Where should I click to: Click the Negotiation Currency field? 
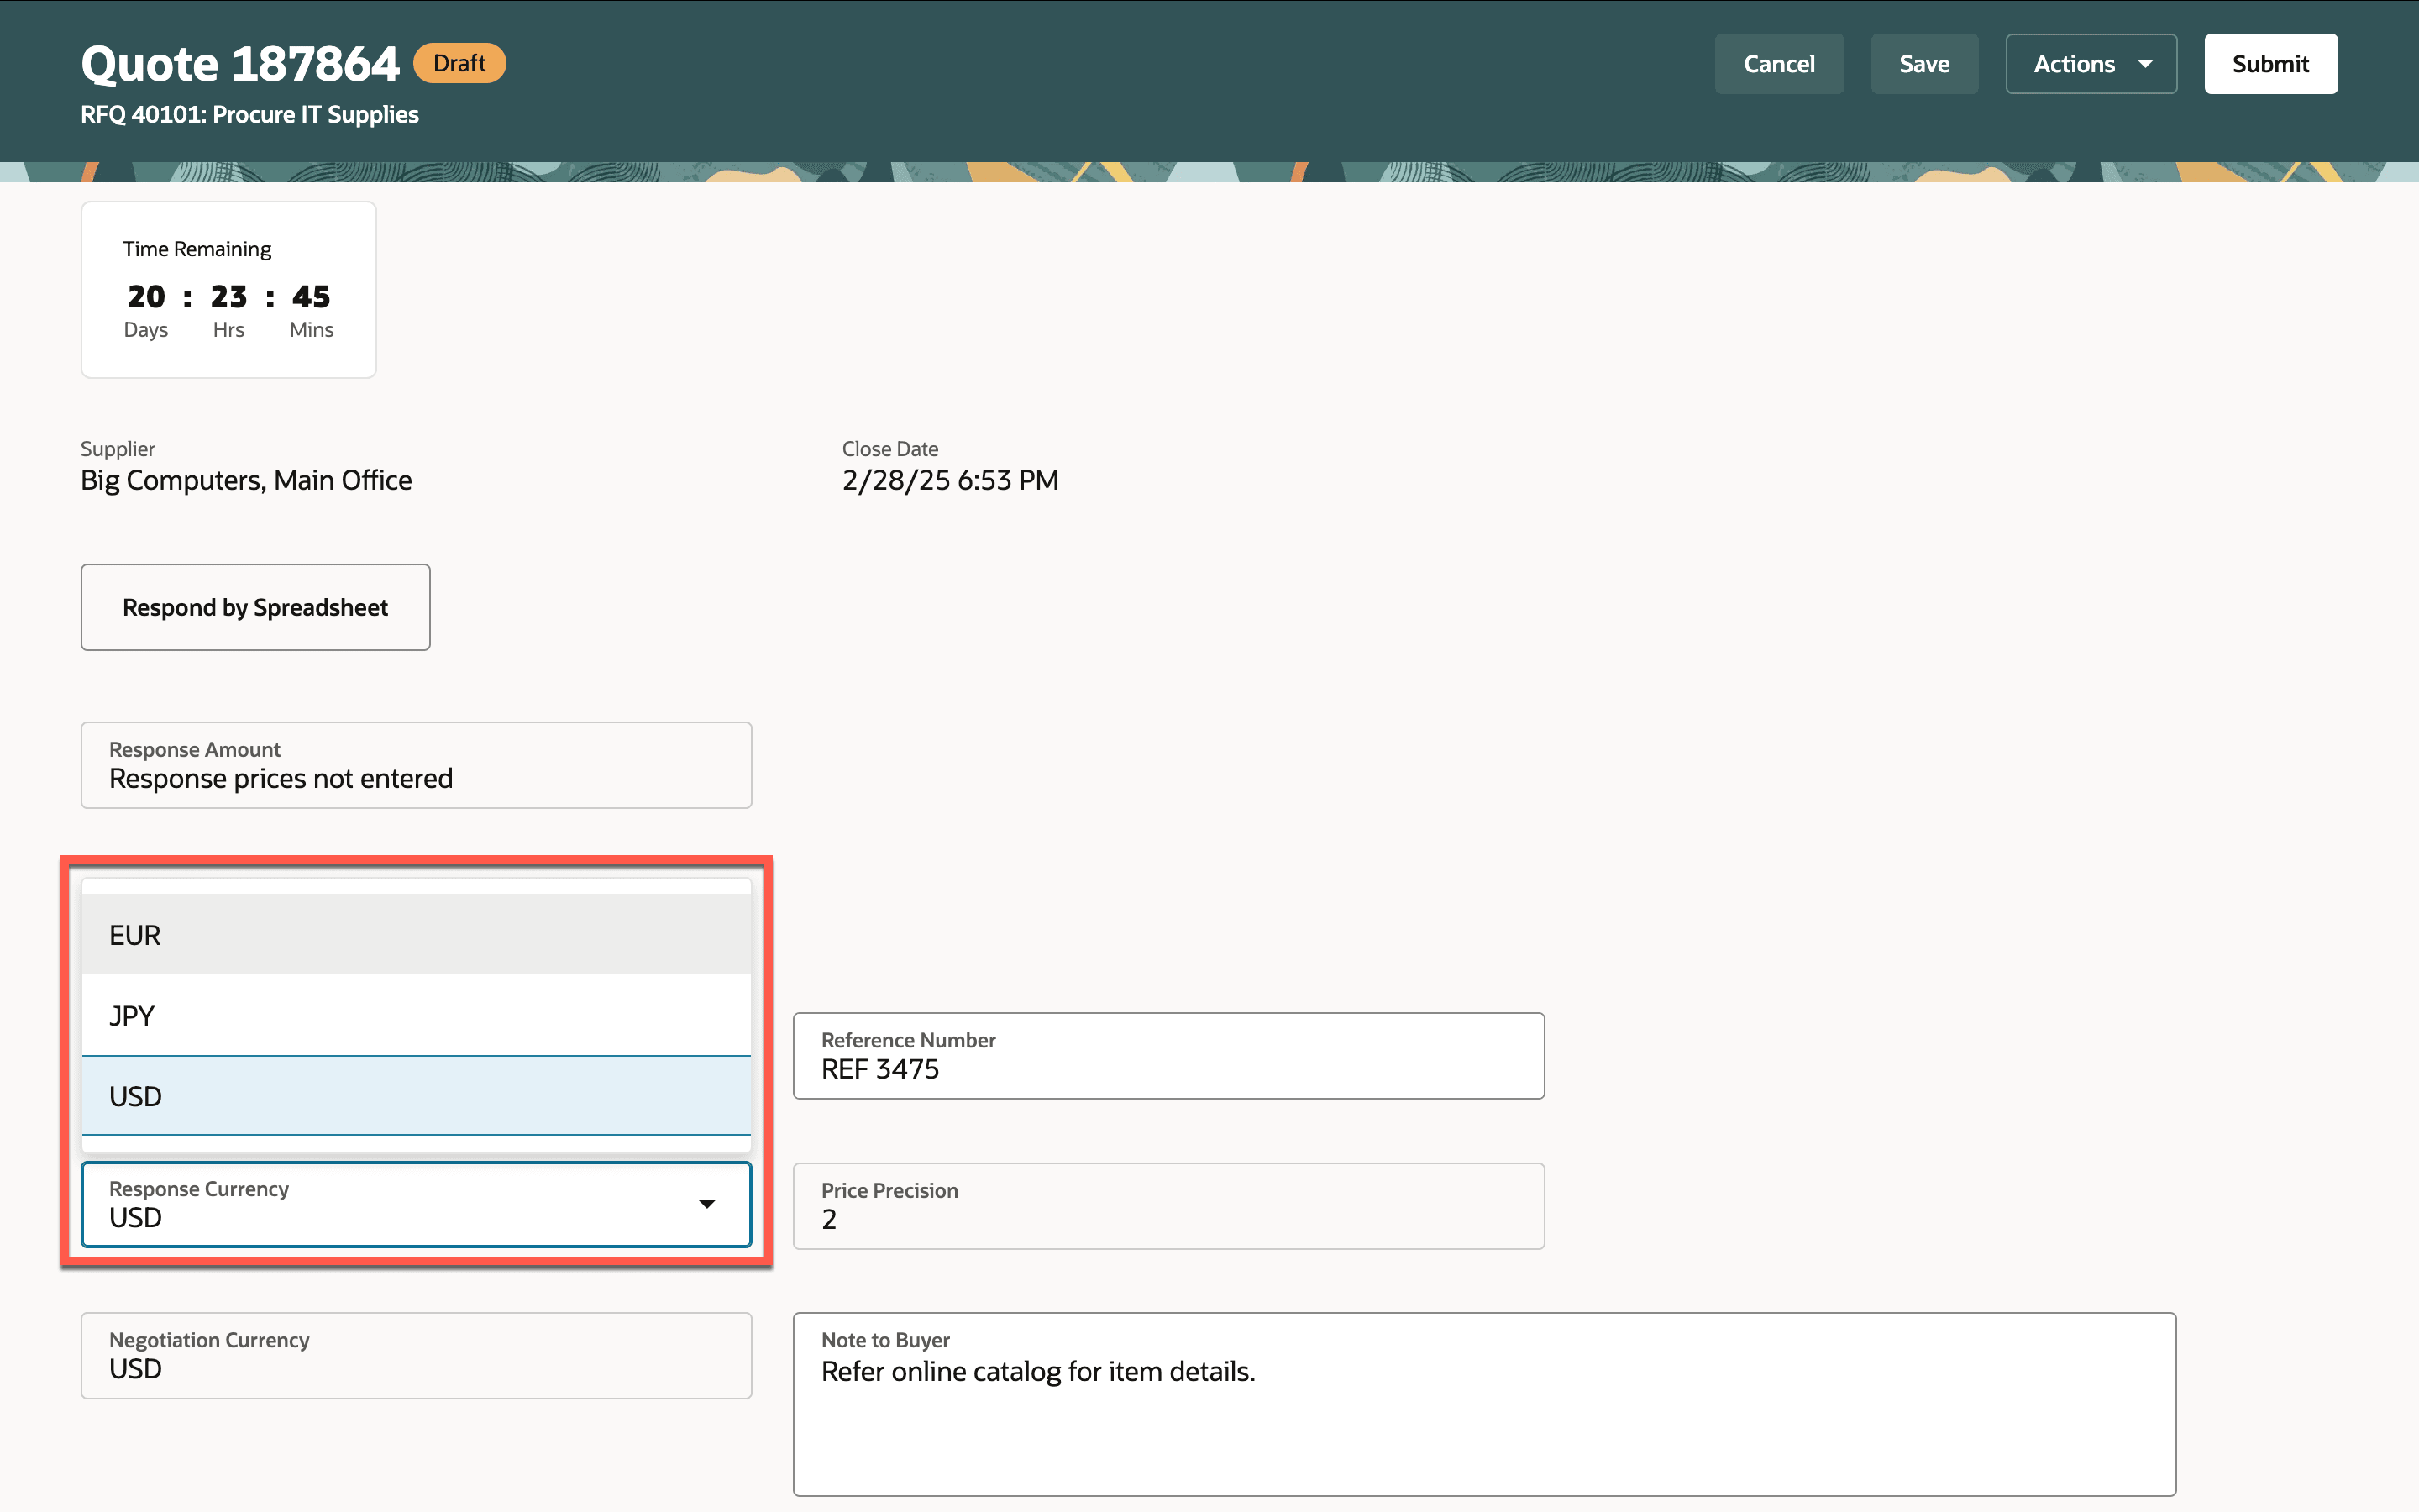[416, 1356]
